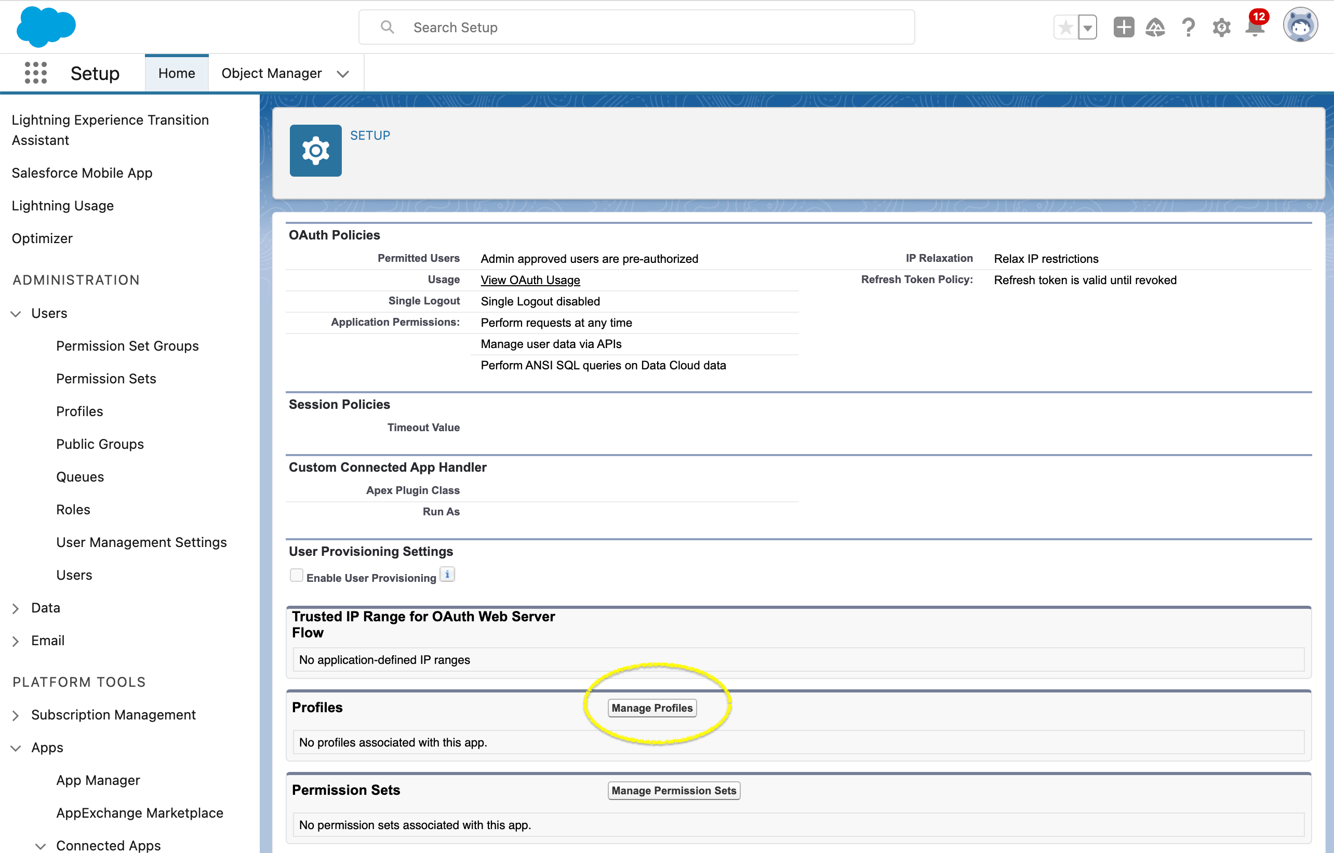Click the Manage Profiles button
This screenshot has height=853, width=1334.
tap(652, 708)
